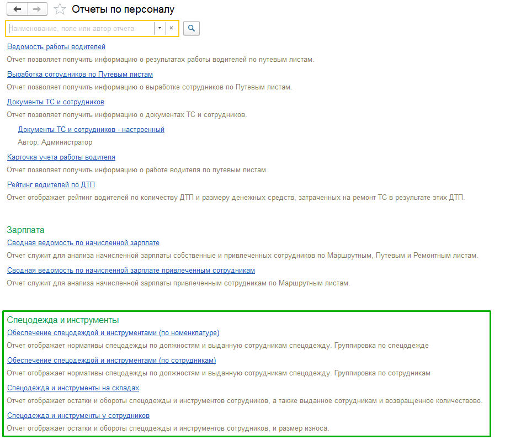Screen dimensions: 505x445
Task: Open Документы ТС и сотрудников report
Action: point(56,102)
